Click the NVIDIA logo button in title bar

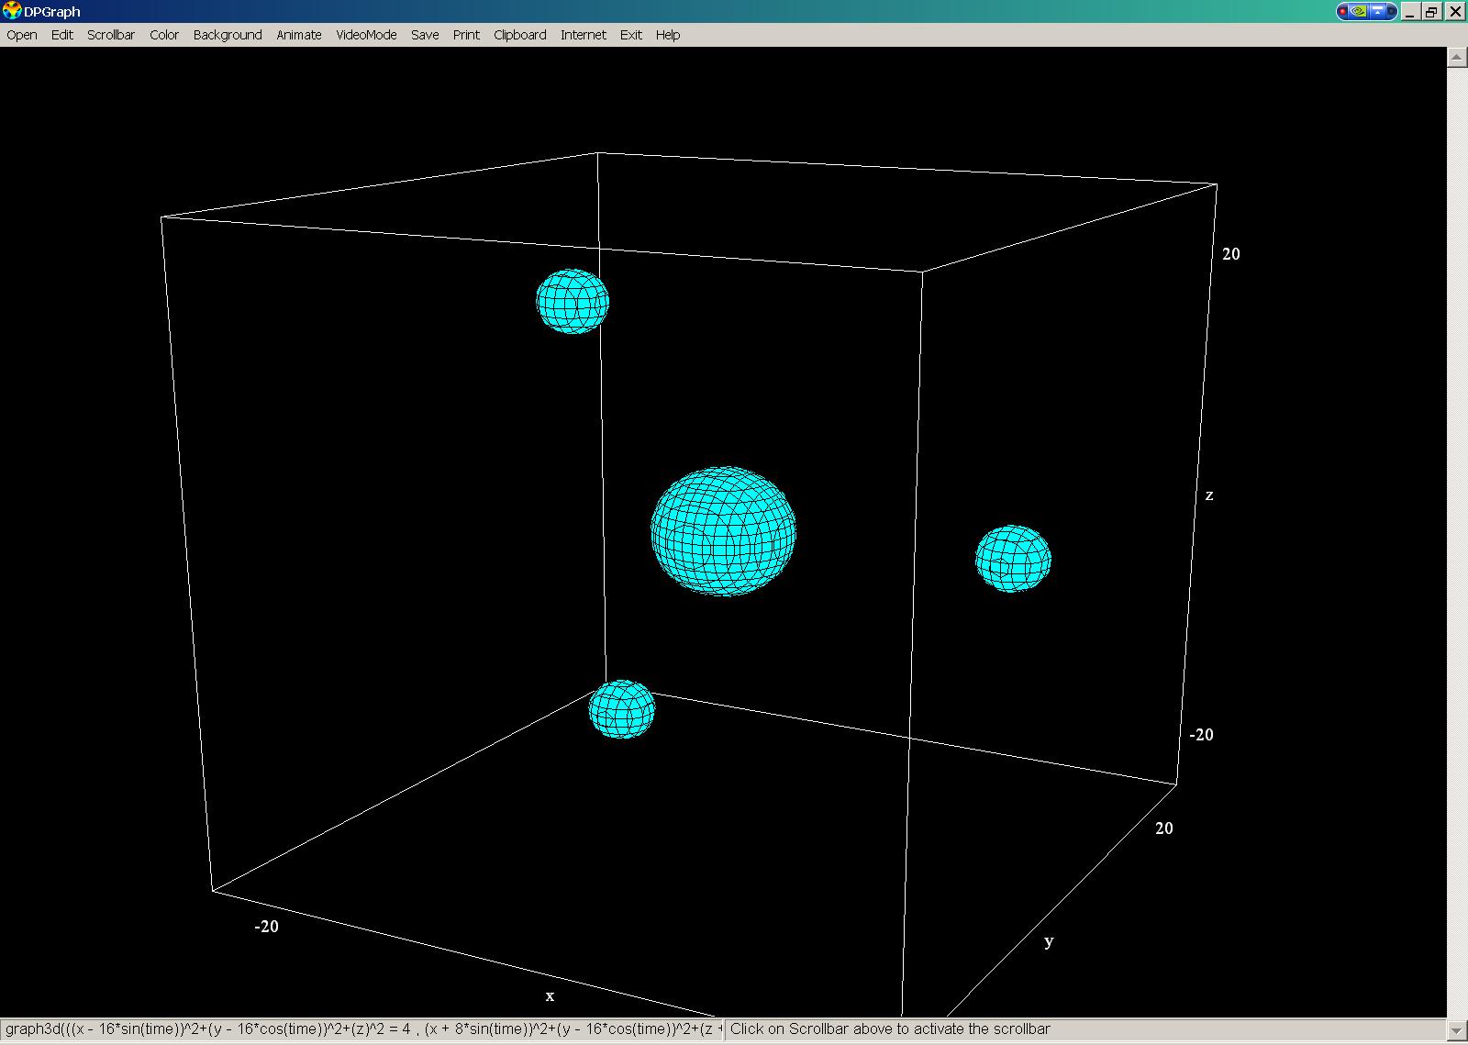[x=1359, y=11]
